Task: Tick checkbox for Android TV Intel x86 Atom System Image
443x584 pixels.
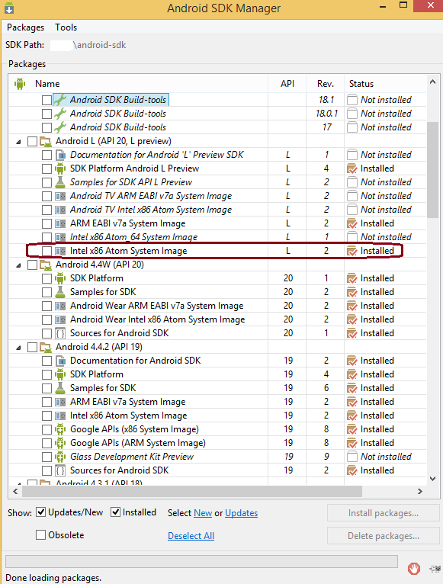Action: (47, 210)
